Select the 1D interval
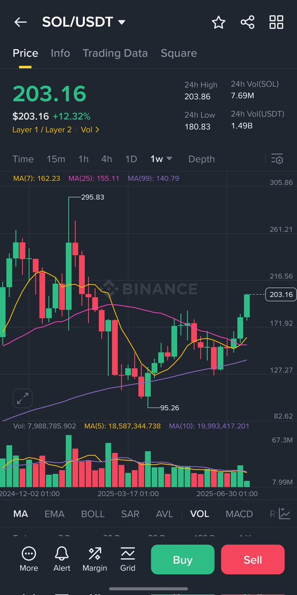297x595 pixels. tap(131, 159)
